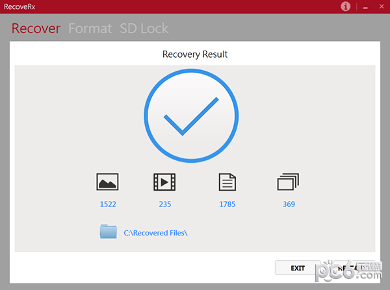Image resolution: width=390 pixels, height=290 pixels.
Task: Click the other files stacked icon
Action: 288,182
